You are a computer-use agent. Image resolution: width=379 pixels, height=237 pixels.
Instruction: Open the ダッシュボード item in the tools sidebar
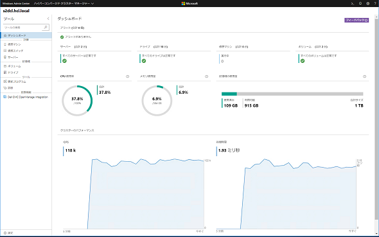26,35
